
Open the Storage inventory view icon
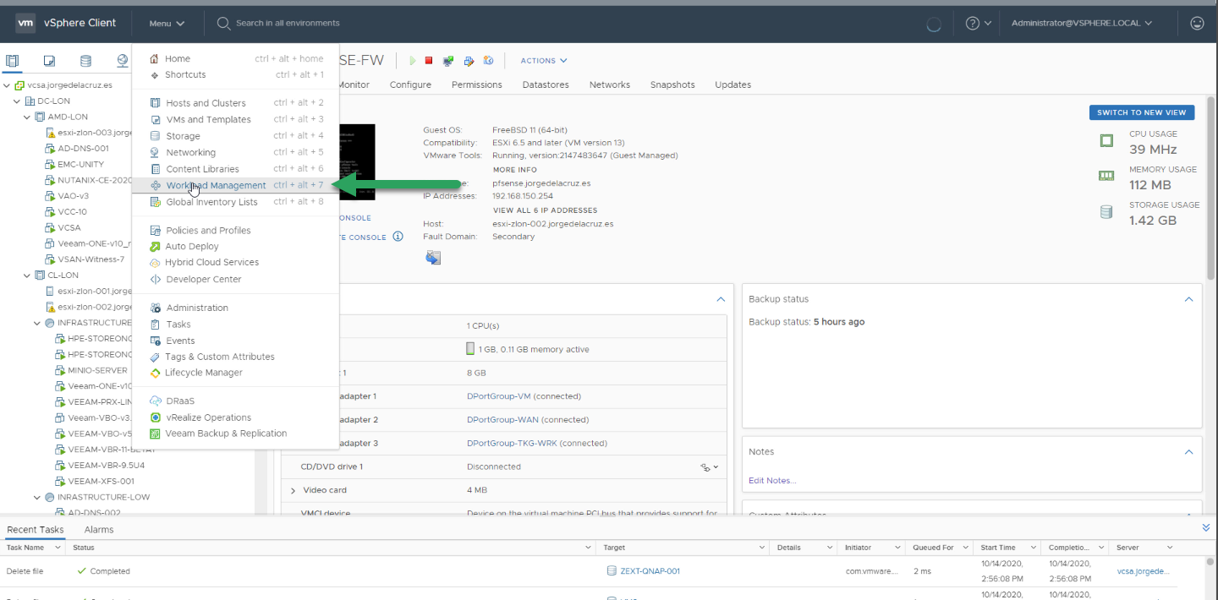tap(85, 61)
